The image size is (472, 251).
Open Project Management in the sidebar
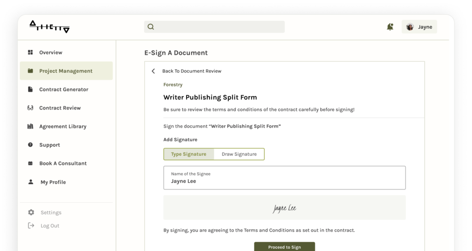click(x=66, y=71)
